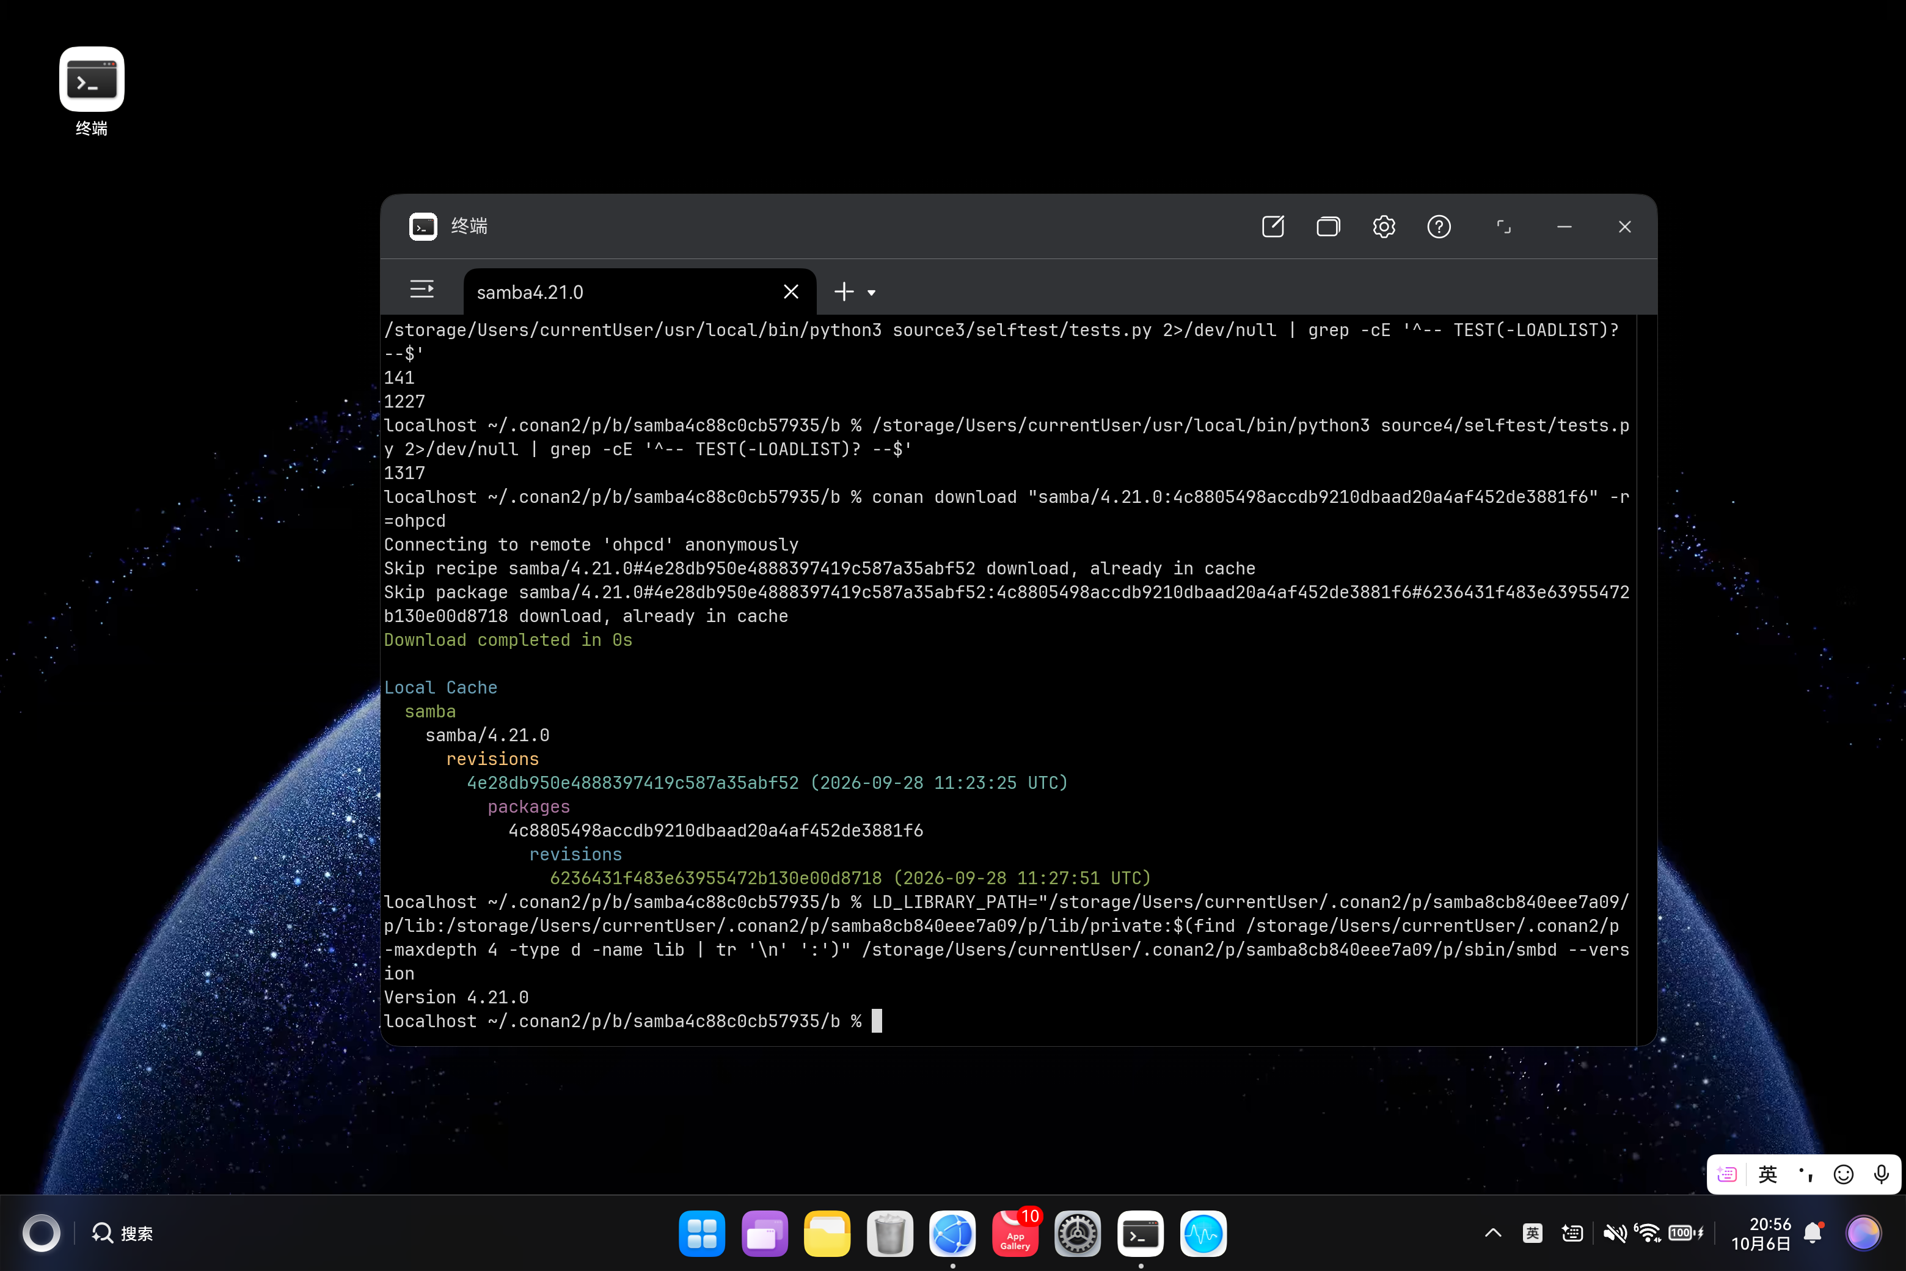Open system Settings gear in dock
Screen dimensions: 1906x1271
pyautogui.click(x=1078, y=1234)
